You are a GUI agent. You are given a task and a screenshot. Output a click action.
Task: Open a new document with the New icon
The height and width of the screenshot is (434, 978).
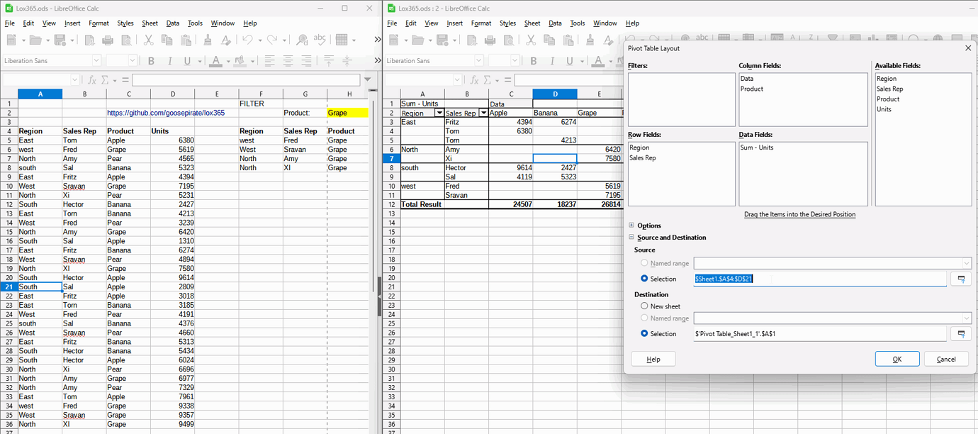pyautogui.click(x=11, y=39)
